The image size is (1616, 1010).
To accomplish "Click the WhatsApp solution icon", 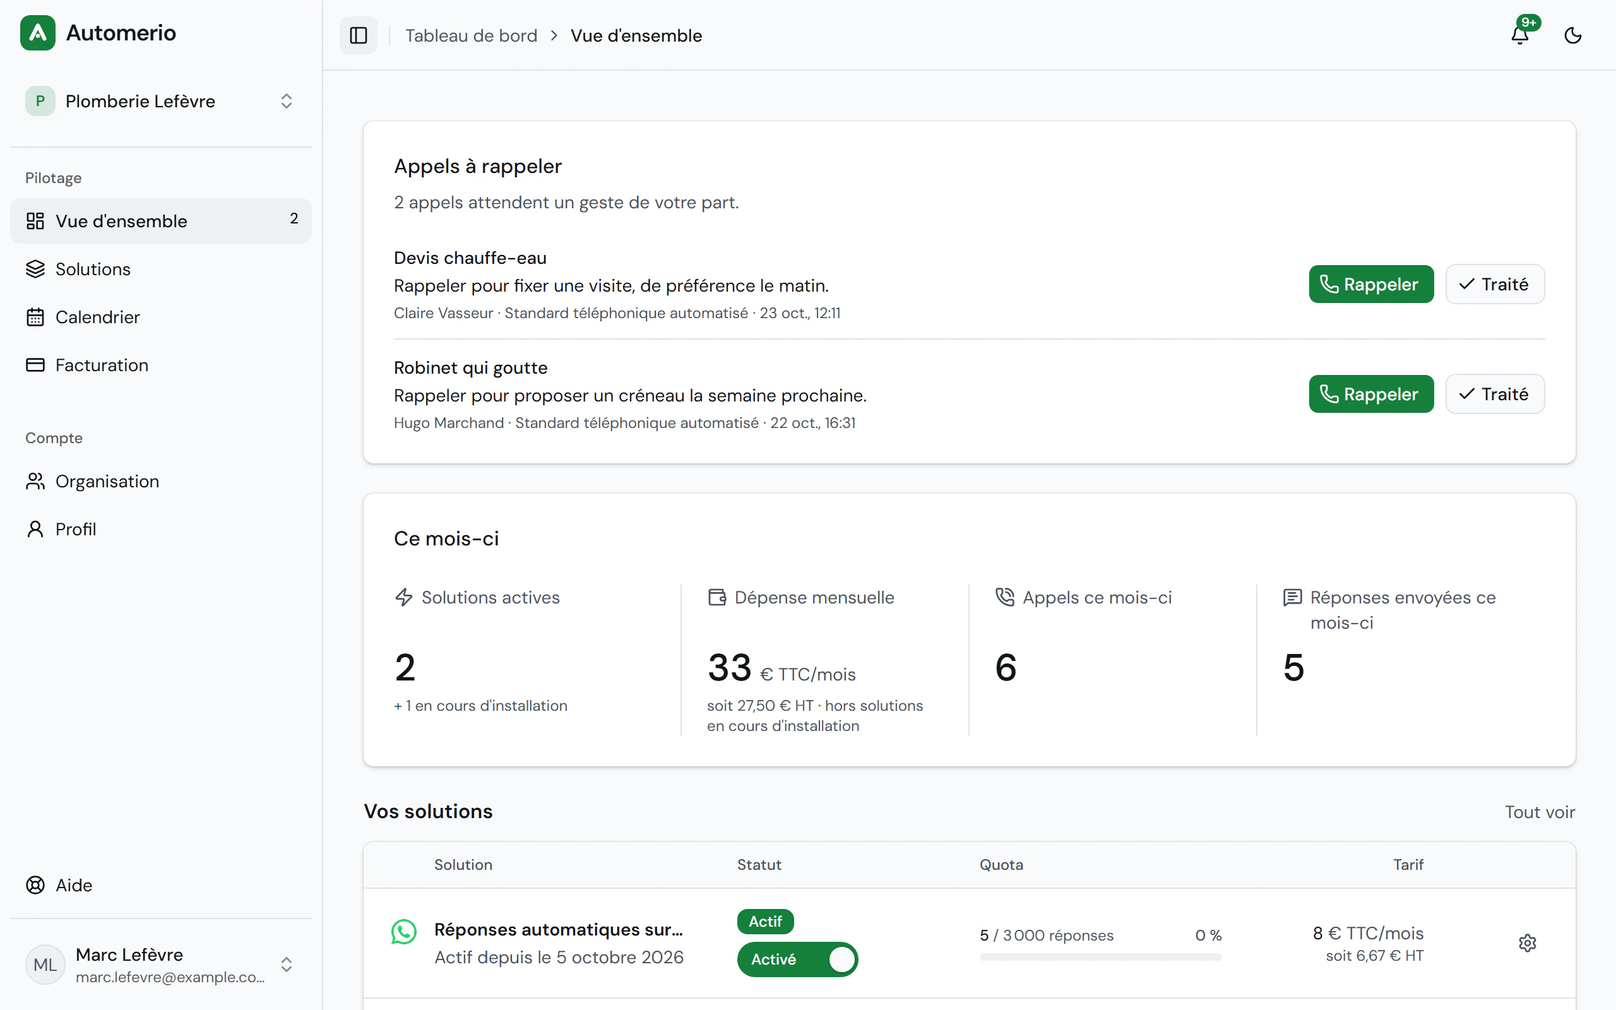I will [x=404, y=931].
